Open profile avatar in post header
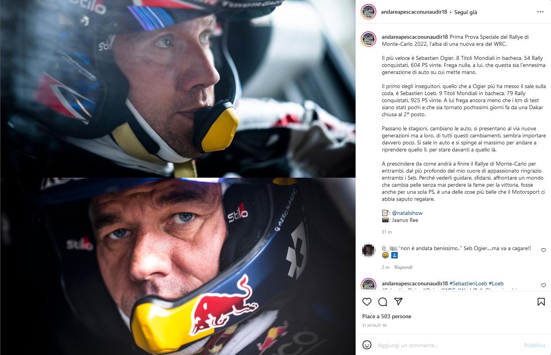The image size is (551, 355). tap(369, 12)
